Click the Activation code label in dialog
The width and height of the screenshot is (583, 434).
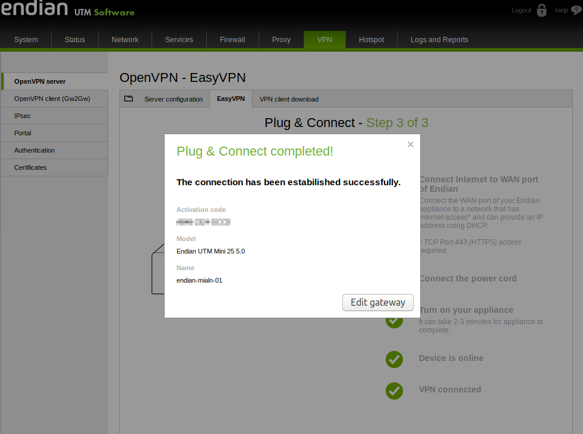pos(201,210)
